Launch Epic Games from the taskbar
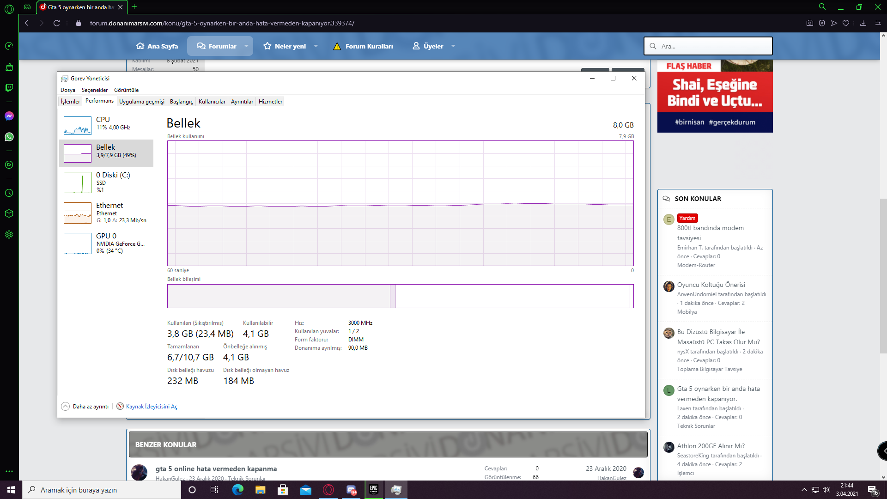This screenshot has height=499, width=887. tap(374, 490)
